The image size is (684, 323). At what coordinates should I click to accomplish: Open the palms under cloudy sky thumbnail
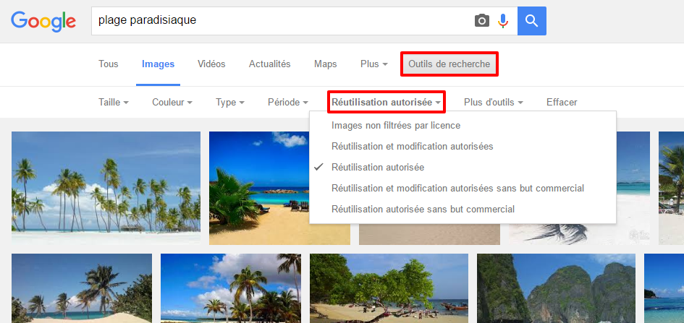pos(231,288)
